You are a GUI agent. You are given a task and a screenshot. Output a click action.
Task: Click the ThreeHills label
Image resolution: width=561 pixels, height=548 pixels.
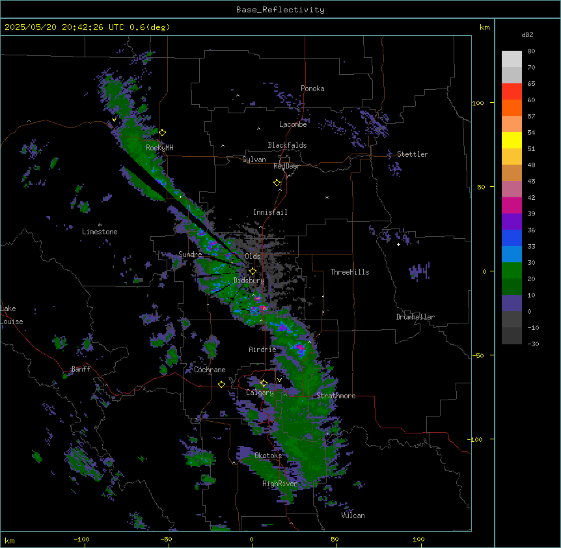pos(349,272)
